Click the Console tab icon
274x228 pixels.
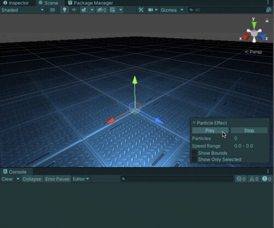(x=5, y=172)
